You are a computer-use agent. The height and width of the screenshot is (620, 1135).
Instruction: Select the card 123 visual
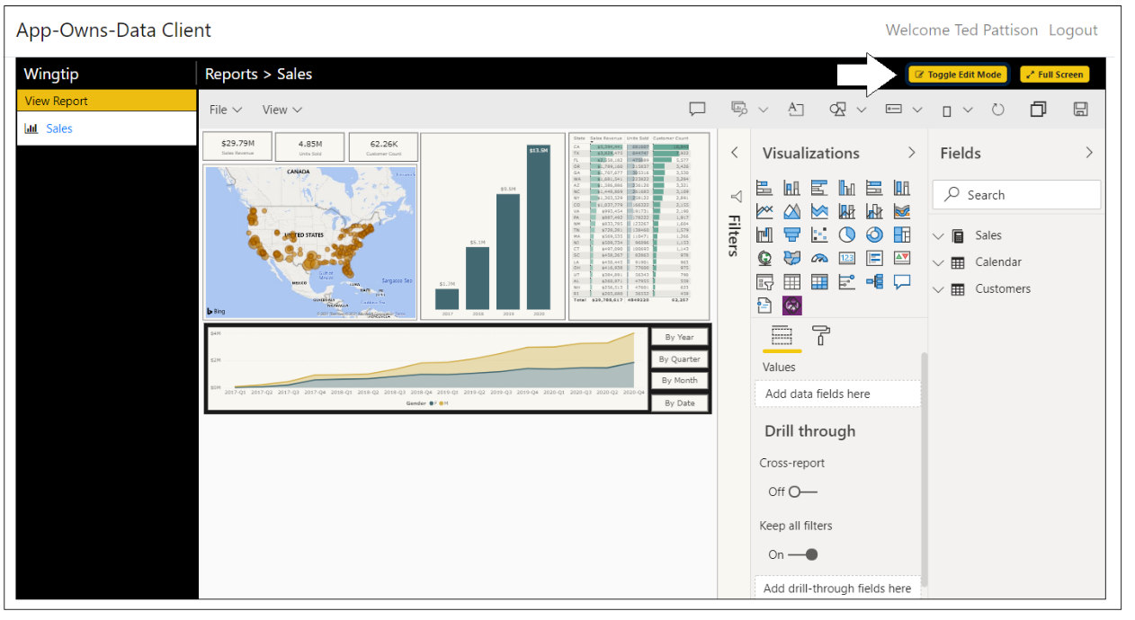click(846, 258)
